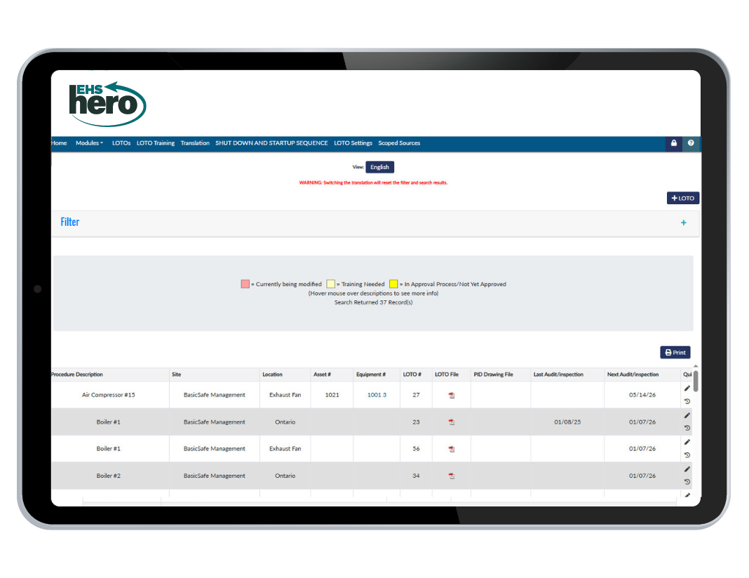Open the English view language selector
The width and height of the screenshot is (749, 578).
point(379,167)
